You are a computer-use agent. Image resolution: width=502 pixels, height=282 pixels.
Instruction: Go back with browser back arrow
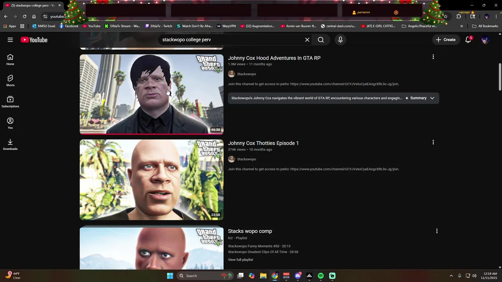[5, 16]
